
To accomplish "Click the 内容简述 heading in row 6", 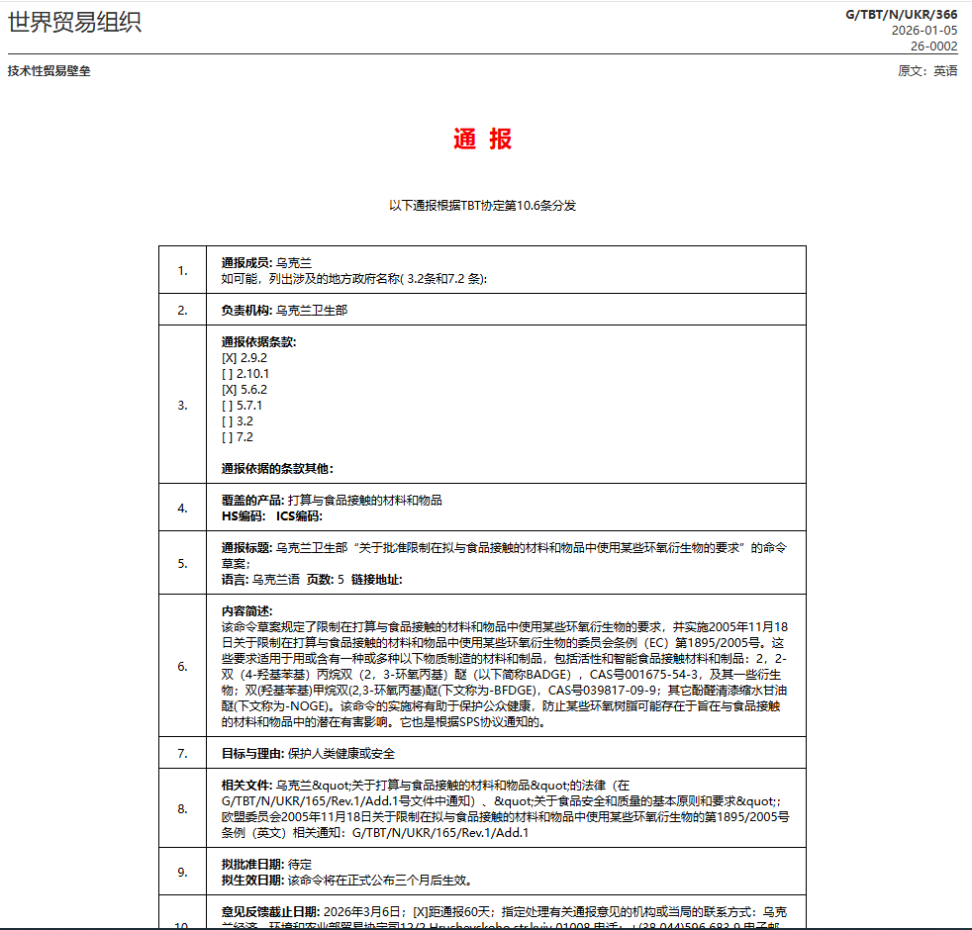I will tap(247, 611).
